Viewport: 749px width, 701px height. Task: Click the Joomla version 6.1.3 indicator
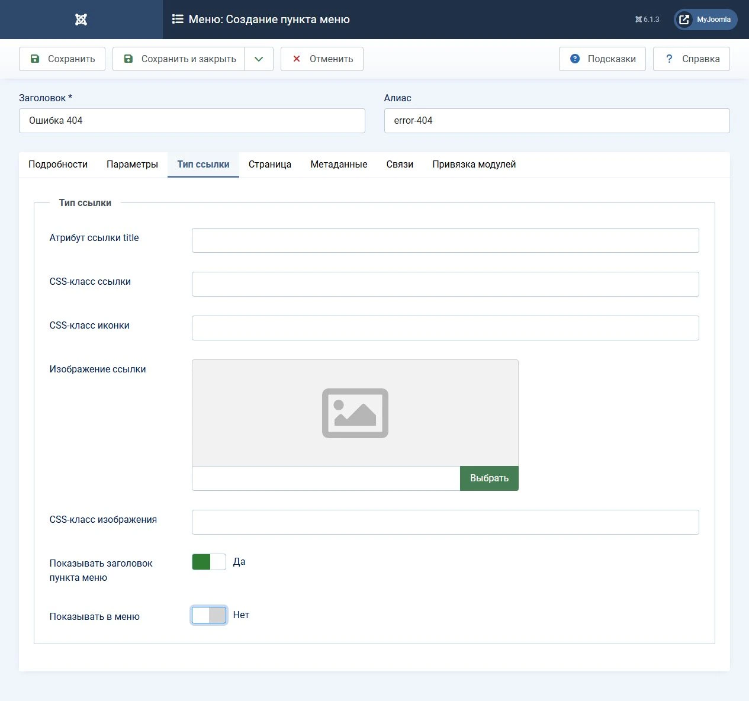click(647, 20)
